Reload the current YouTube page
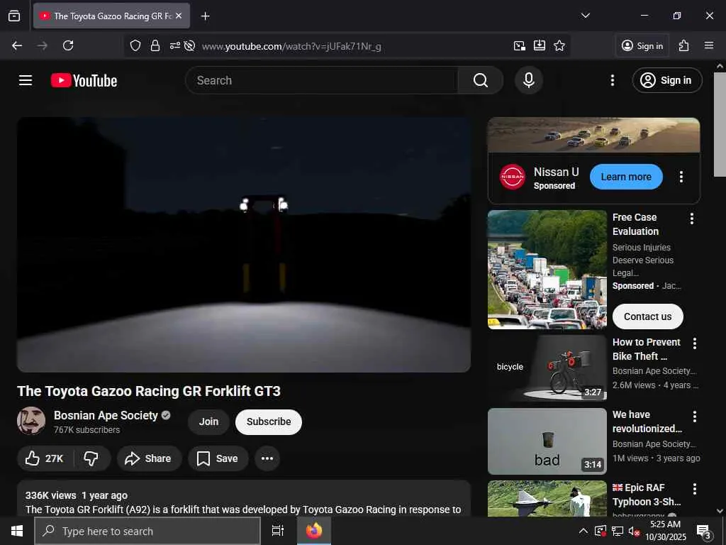 click(x=68, y=45)
